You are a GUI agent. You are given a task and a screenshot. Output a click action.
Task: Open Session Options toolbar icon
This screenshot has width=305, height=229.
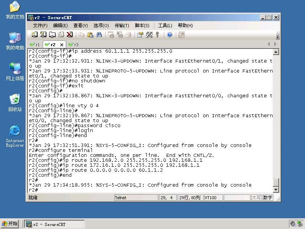tap(140, 35)
